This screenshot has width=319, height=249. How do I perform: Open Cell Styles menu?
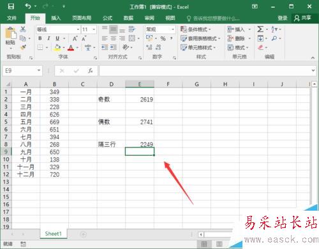pos(198,47)
